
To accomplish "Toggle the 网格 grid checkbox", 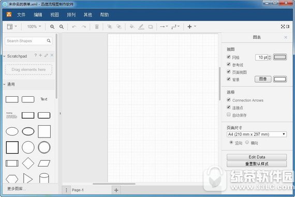I will (x=229, y=57).
